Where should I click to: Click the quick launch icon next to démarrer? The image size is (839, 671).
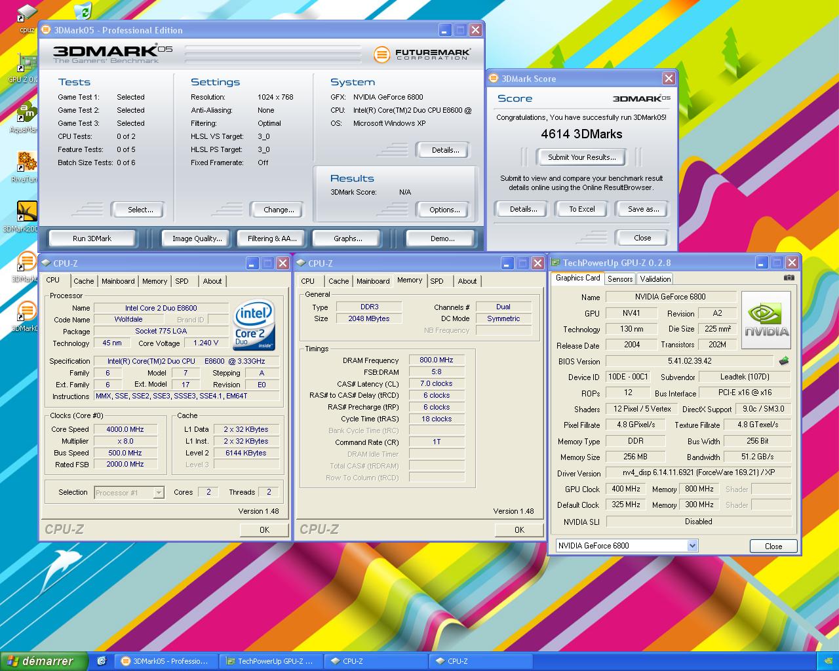[102, 661]
